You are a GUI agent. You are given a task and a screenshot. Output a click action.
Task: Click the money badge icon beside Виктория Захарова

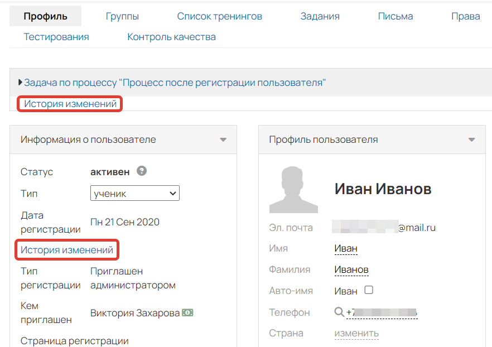pos(187,312)
